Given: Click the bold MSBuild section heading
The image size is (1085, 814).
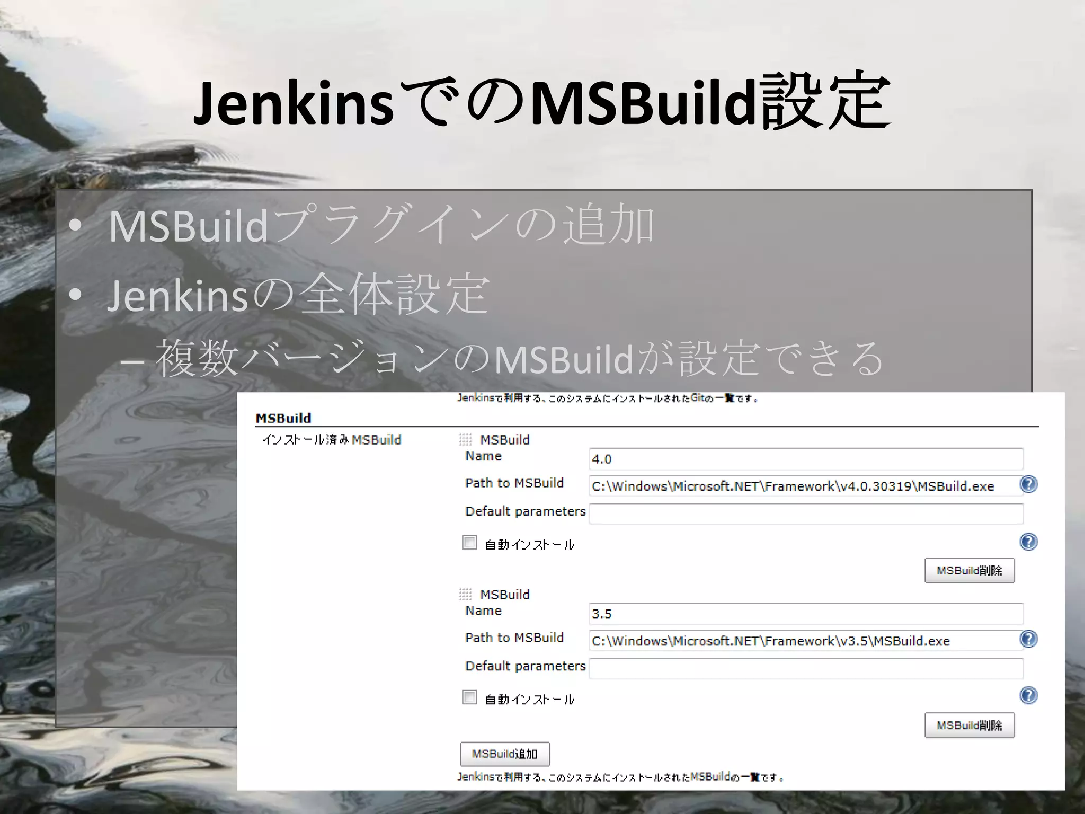Looking at the screenshot, I should 283,418.
